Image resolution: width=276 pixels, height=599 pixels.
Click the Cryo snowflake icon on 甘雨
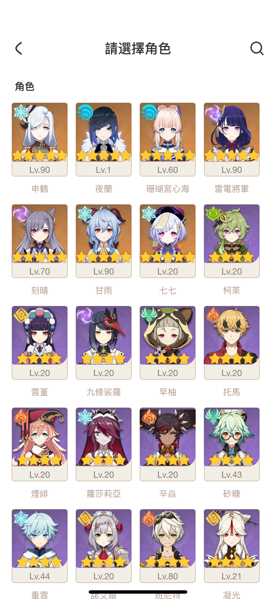(x=85, y=214)
